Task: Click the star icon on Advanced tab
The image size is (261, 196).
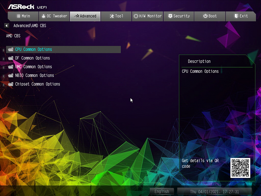Action: point(77,16)
